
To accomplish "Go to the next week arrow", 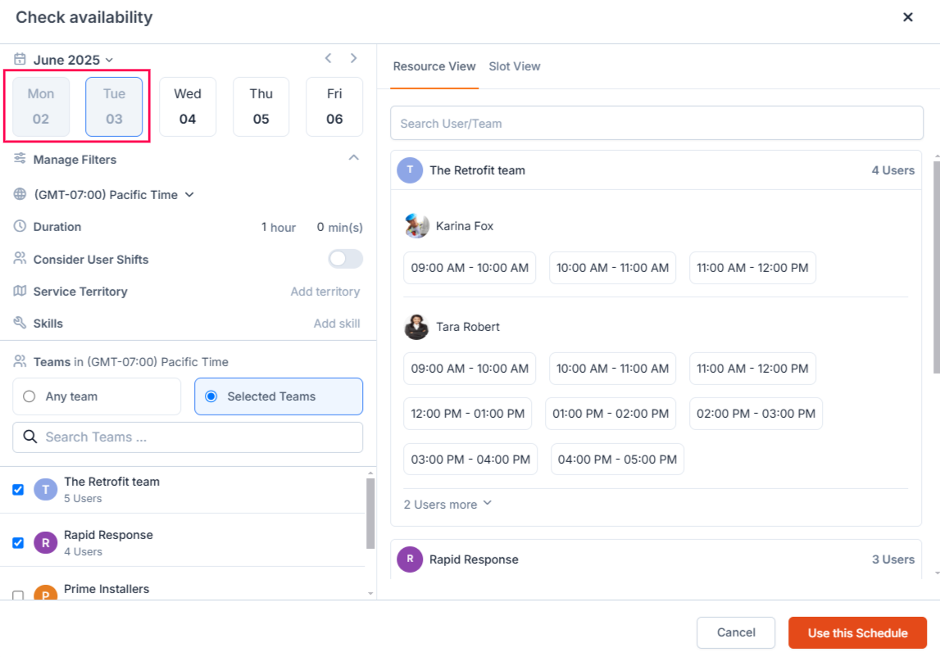I will click(x=354, y=58).
